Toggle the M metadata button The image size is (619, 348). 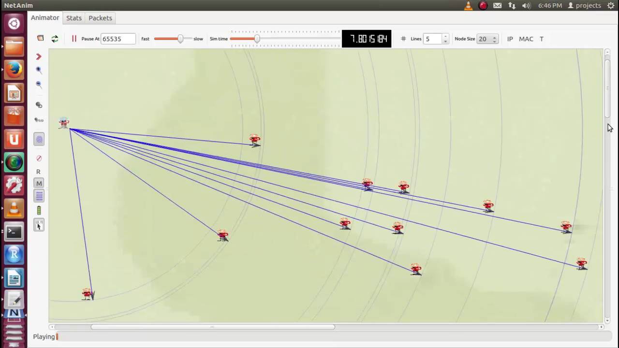pos(39,183)
